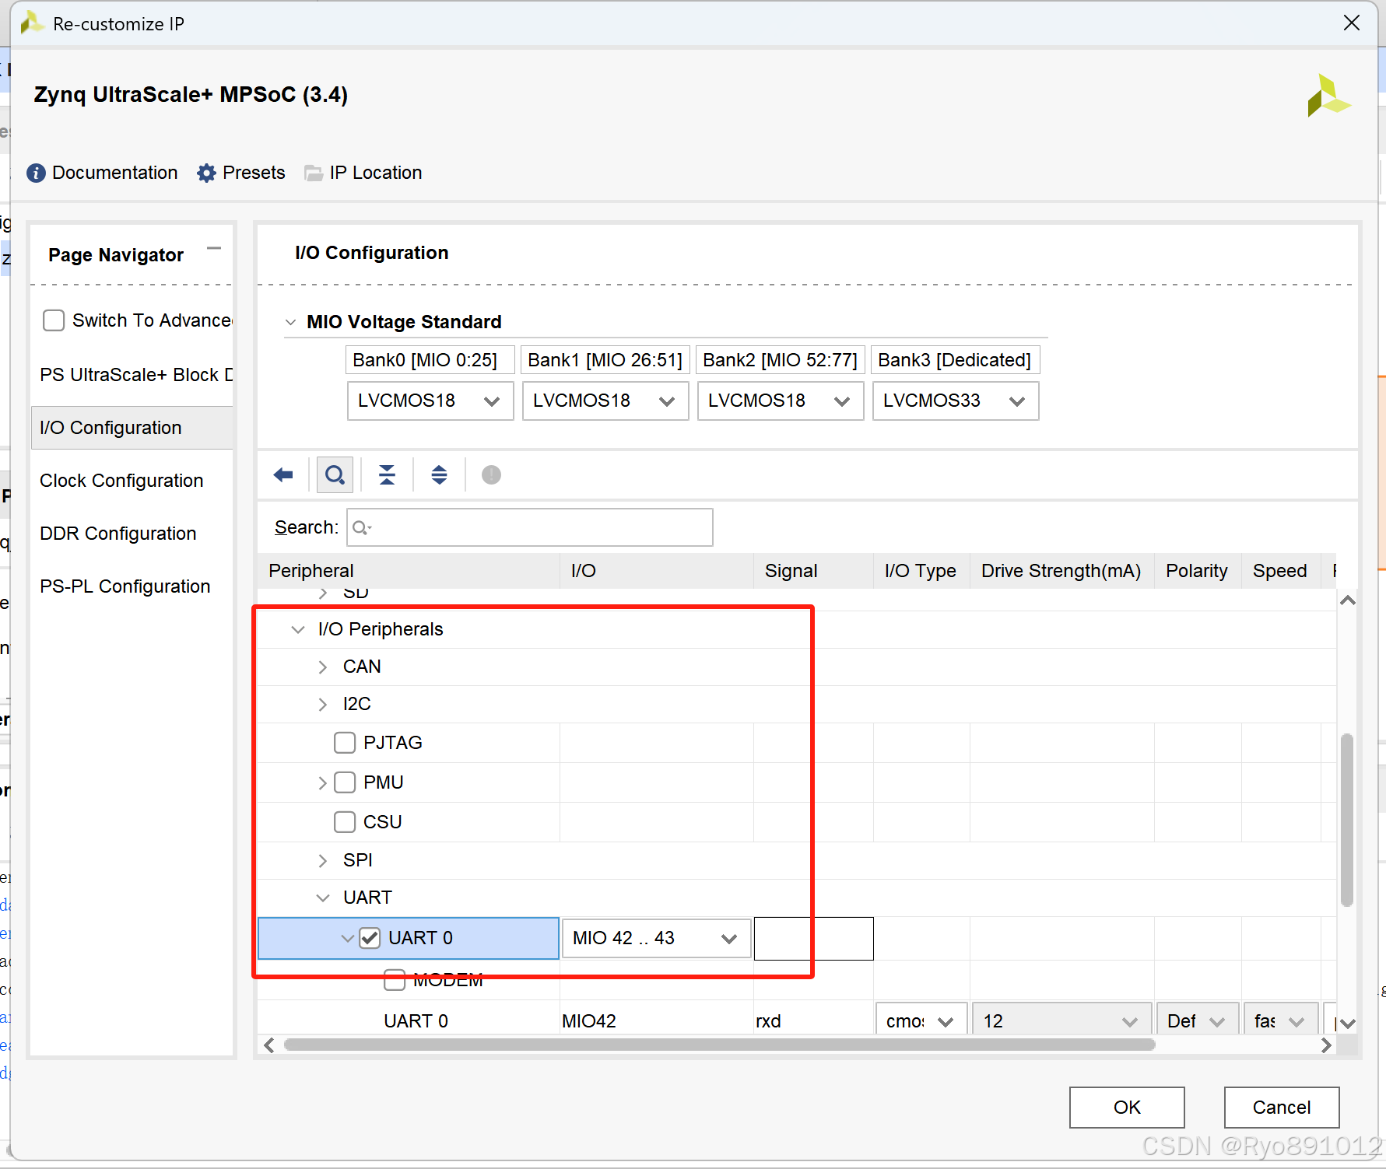Enable Switch To Advanced mode checkbox
1386x1169 pixels.
(54, 320)
